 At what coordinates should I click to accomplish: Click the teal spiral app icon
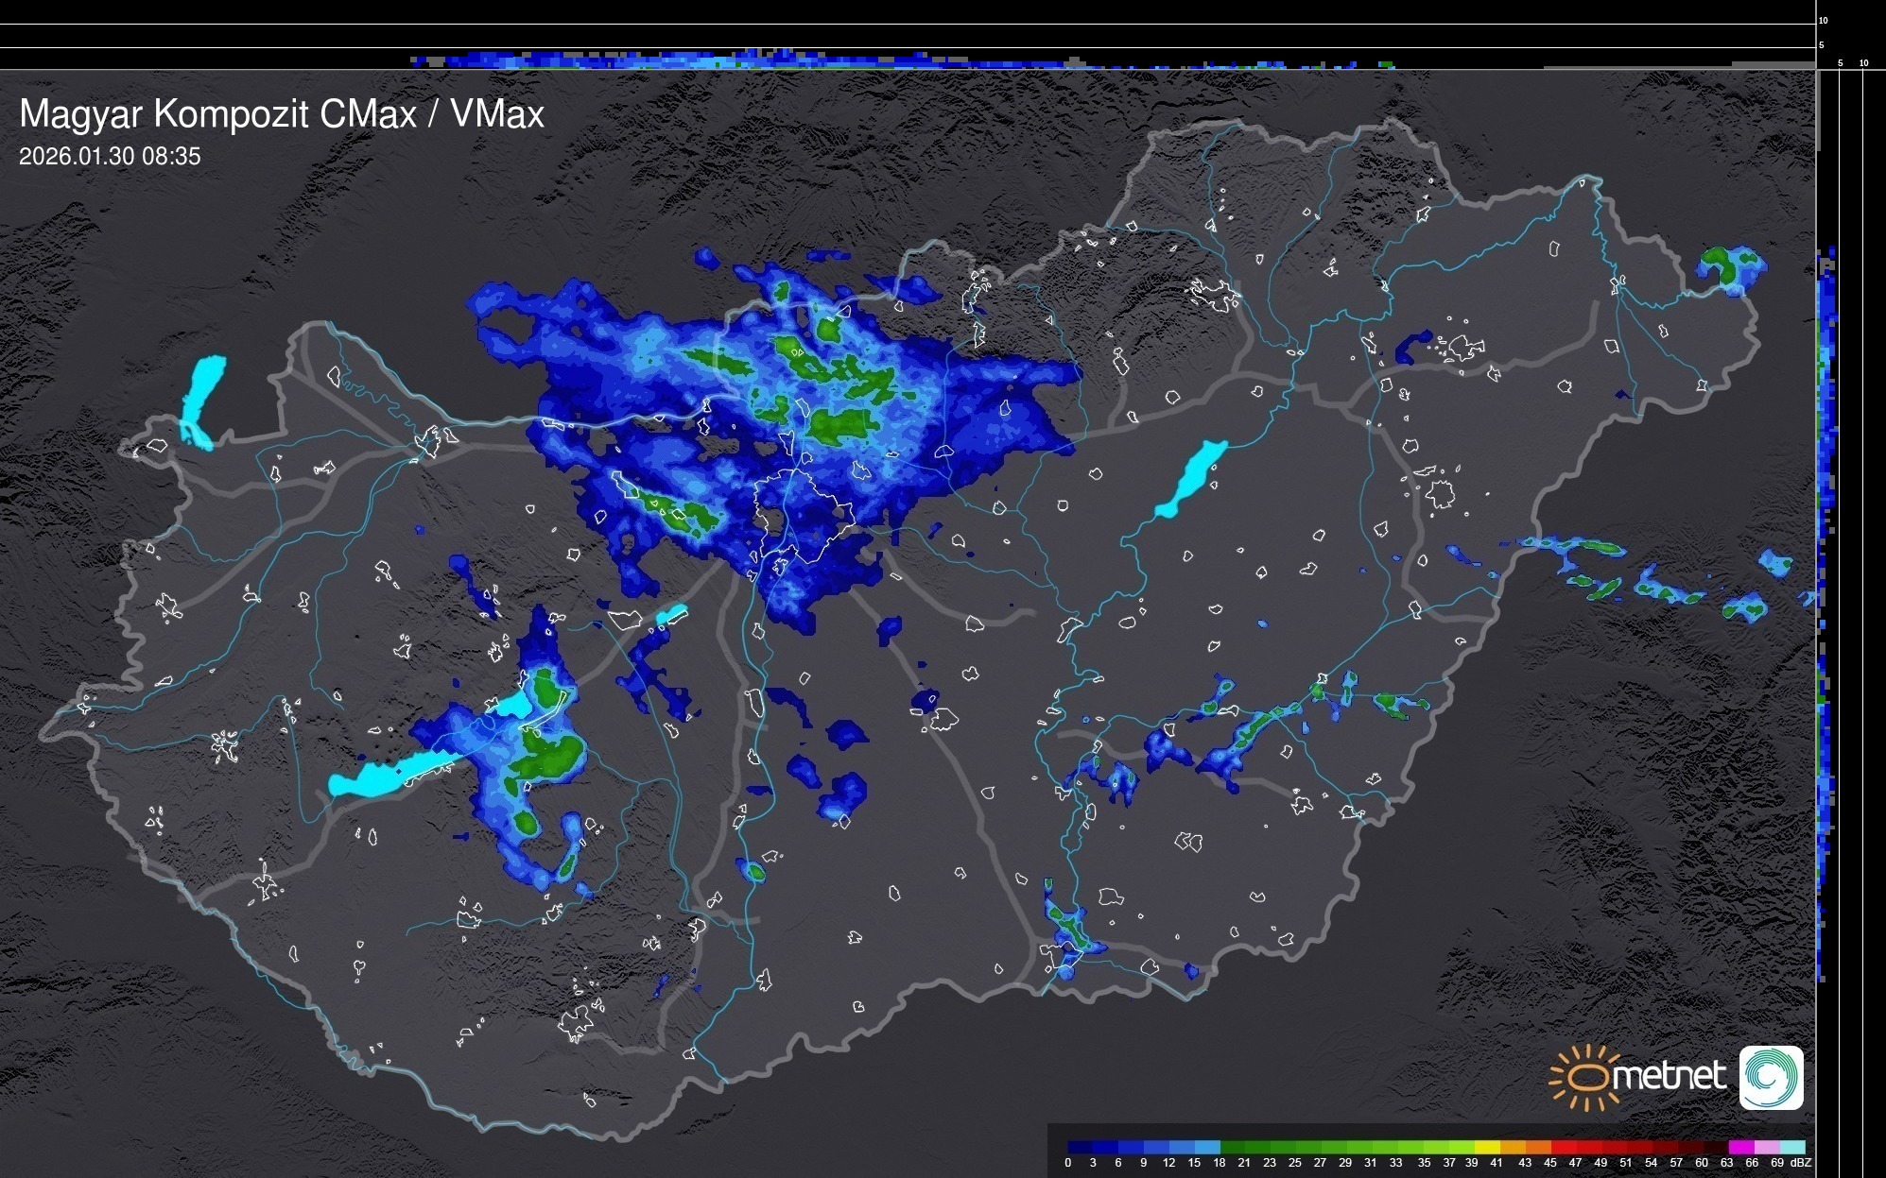click(x=1771, y=1077)
